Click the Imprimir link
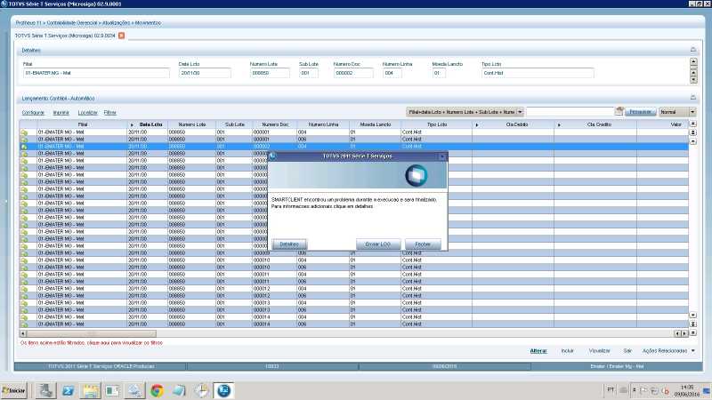712x400 pixels. 61,113
